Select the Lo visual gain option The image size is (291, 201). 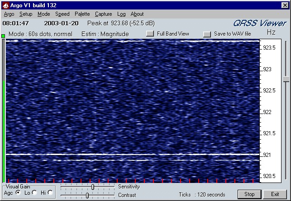pyautogui.click(x=34, y=193)
